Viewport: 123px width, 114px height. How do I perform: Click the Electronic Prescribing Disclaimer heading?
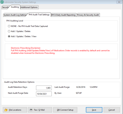coord(26,48)
